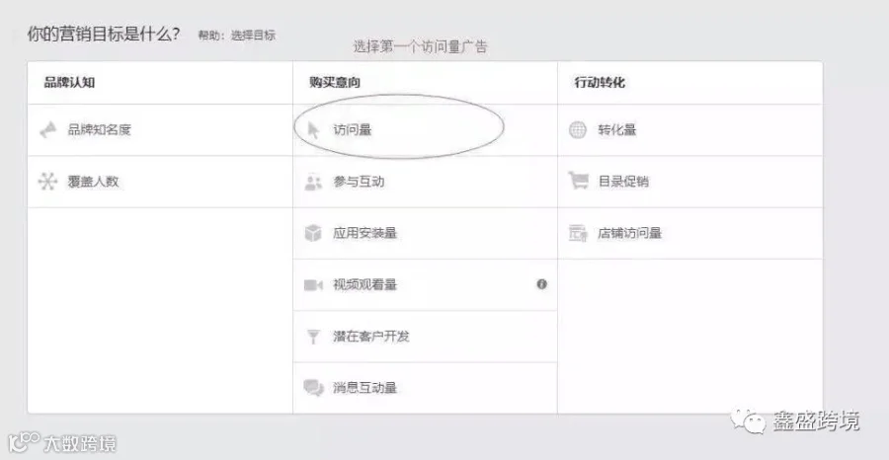Viewport: 889px width, 460px height.
Task: Click the globe icon beside 转化量
Action: (578, 129)
